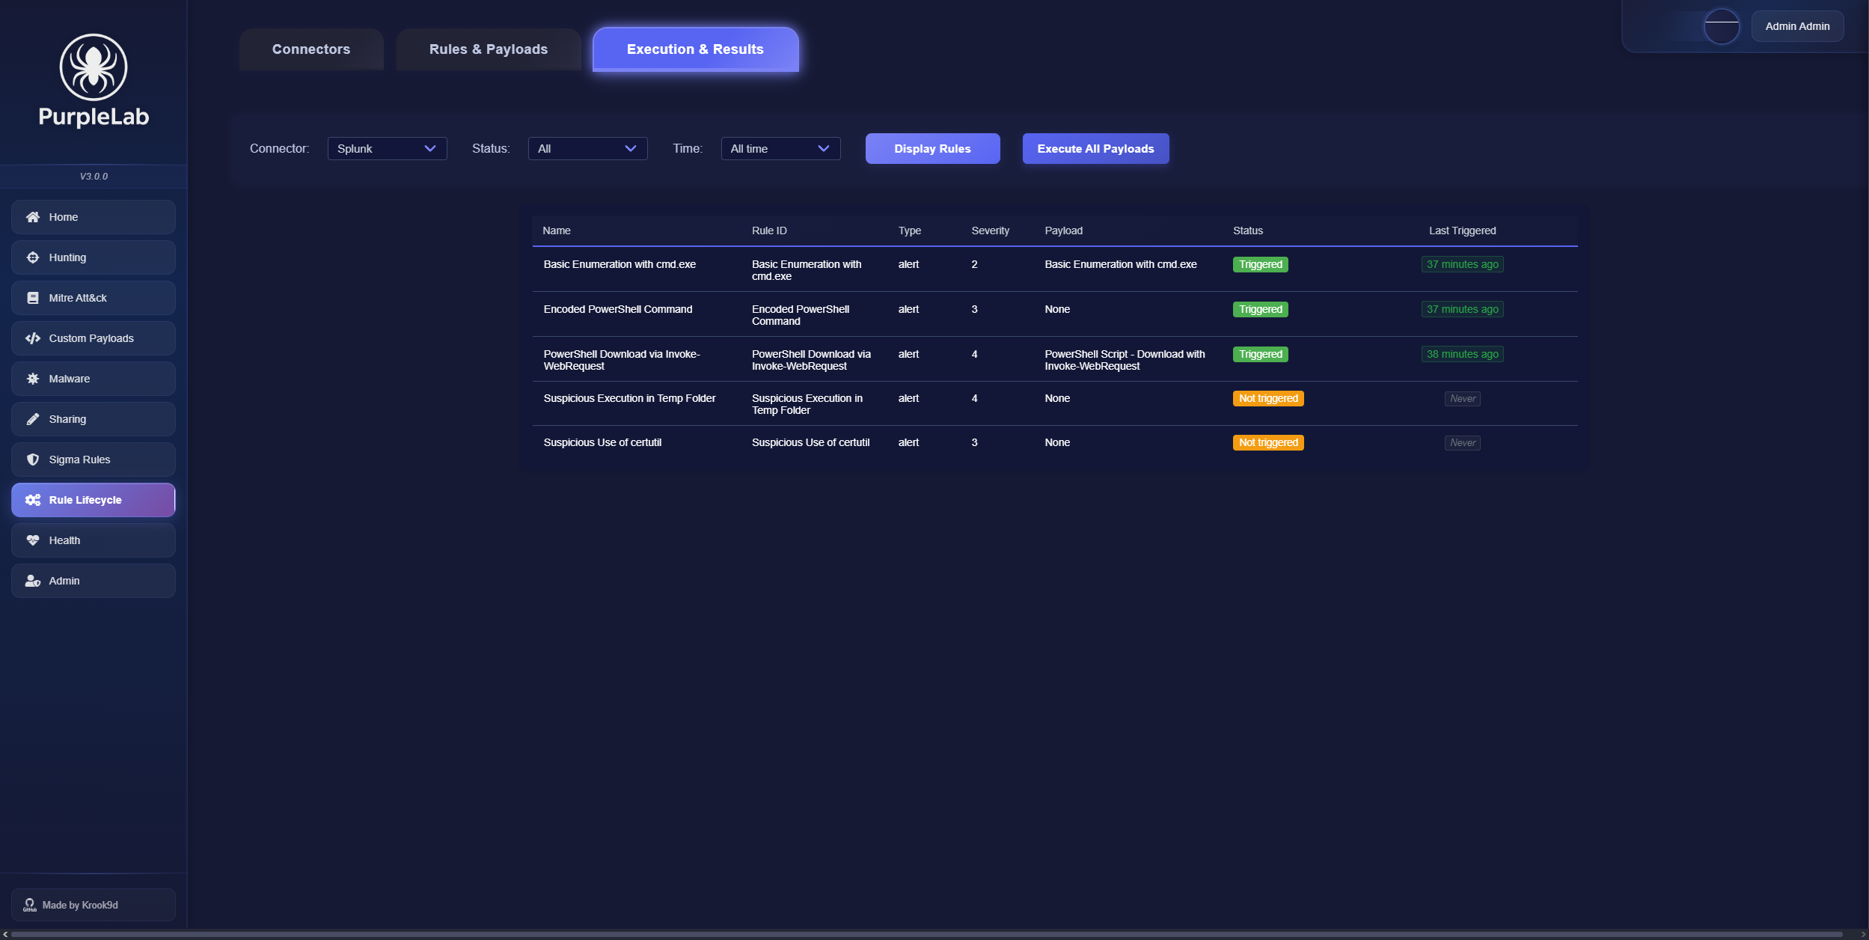Select the Basic Enumeration with cmd.exe rule name

point(620,264)
